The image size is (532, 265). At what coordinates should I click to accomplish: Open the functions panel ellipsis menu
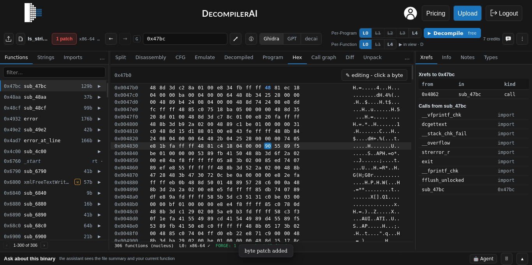click(x=102, y=58)
